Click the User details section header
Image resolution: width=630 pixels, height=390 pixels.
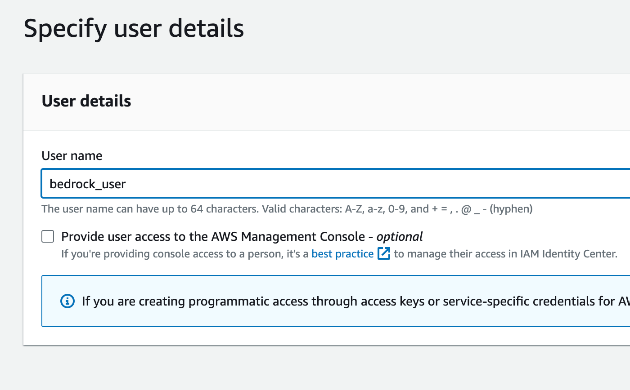point(86,101)
